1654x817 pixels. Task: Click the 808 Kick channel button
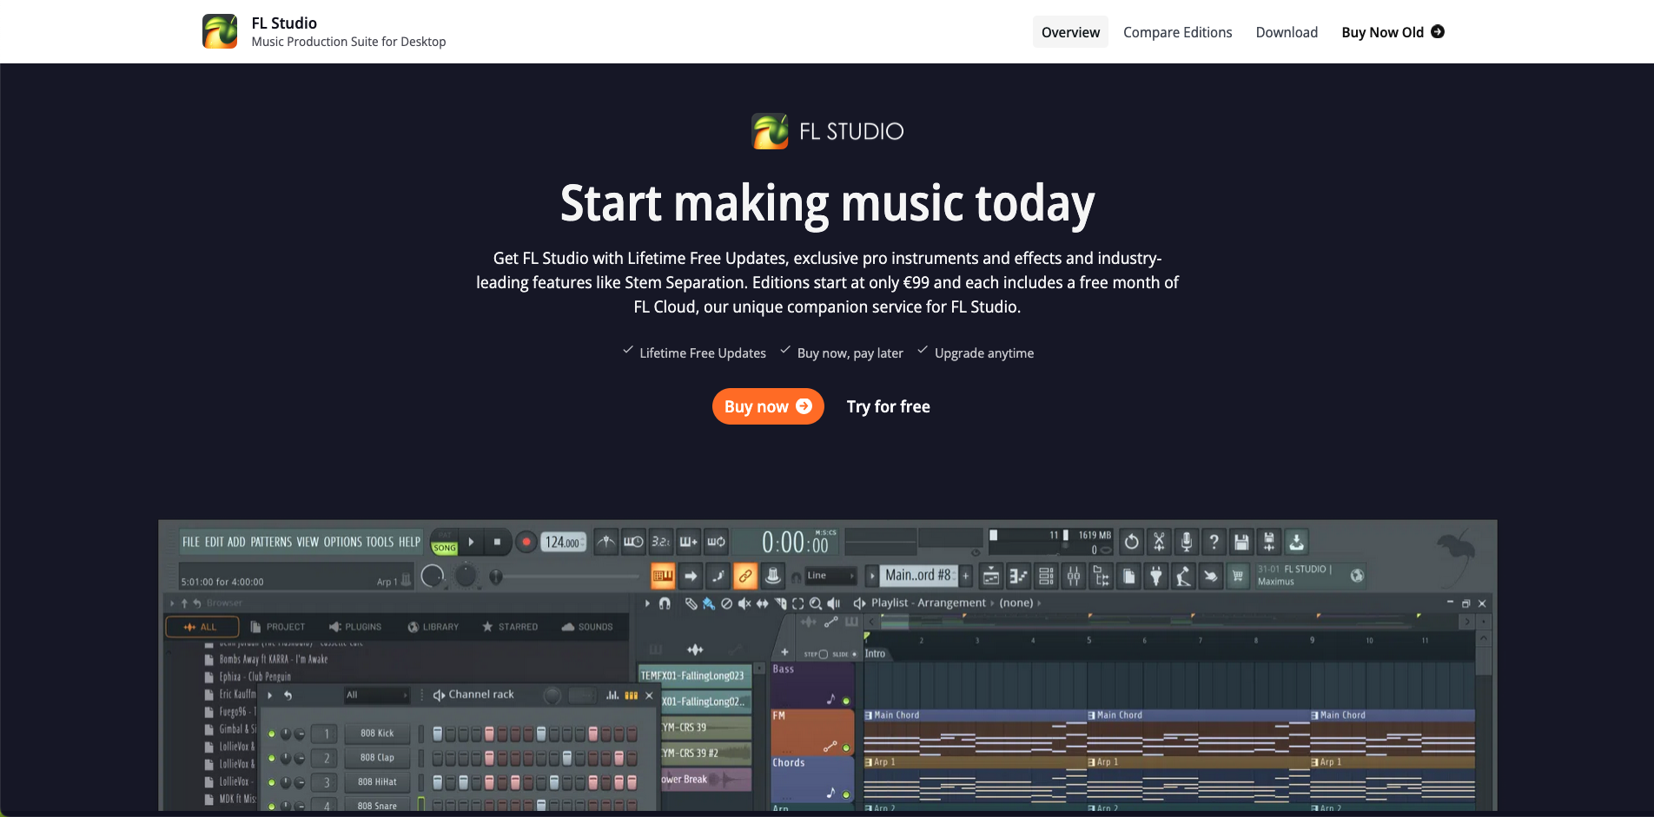point(377,734)
